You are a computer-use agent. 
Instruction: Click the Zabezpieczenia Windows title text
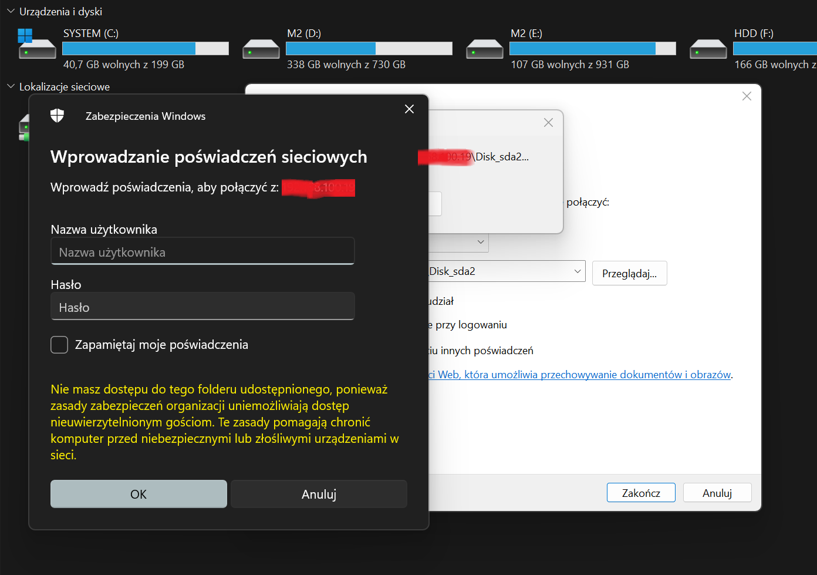pyautogui.click(x=146, y=116)
